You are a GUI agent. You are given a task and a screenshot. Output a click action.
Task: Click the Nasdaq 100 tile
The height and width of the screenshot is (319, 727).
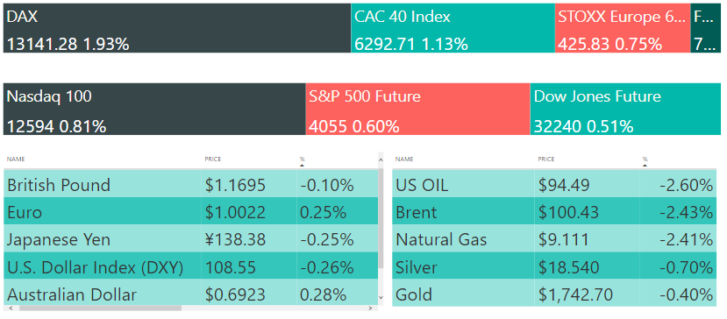154,109
